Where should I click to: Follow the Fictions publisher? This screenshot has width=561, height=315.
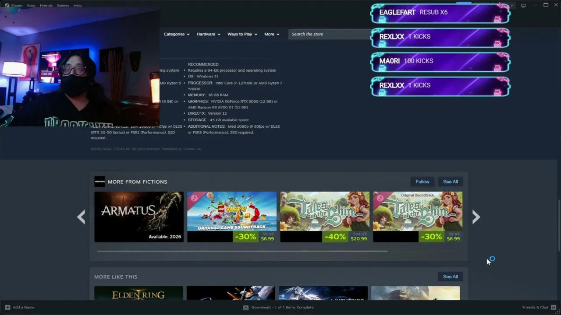coord(423,182)
